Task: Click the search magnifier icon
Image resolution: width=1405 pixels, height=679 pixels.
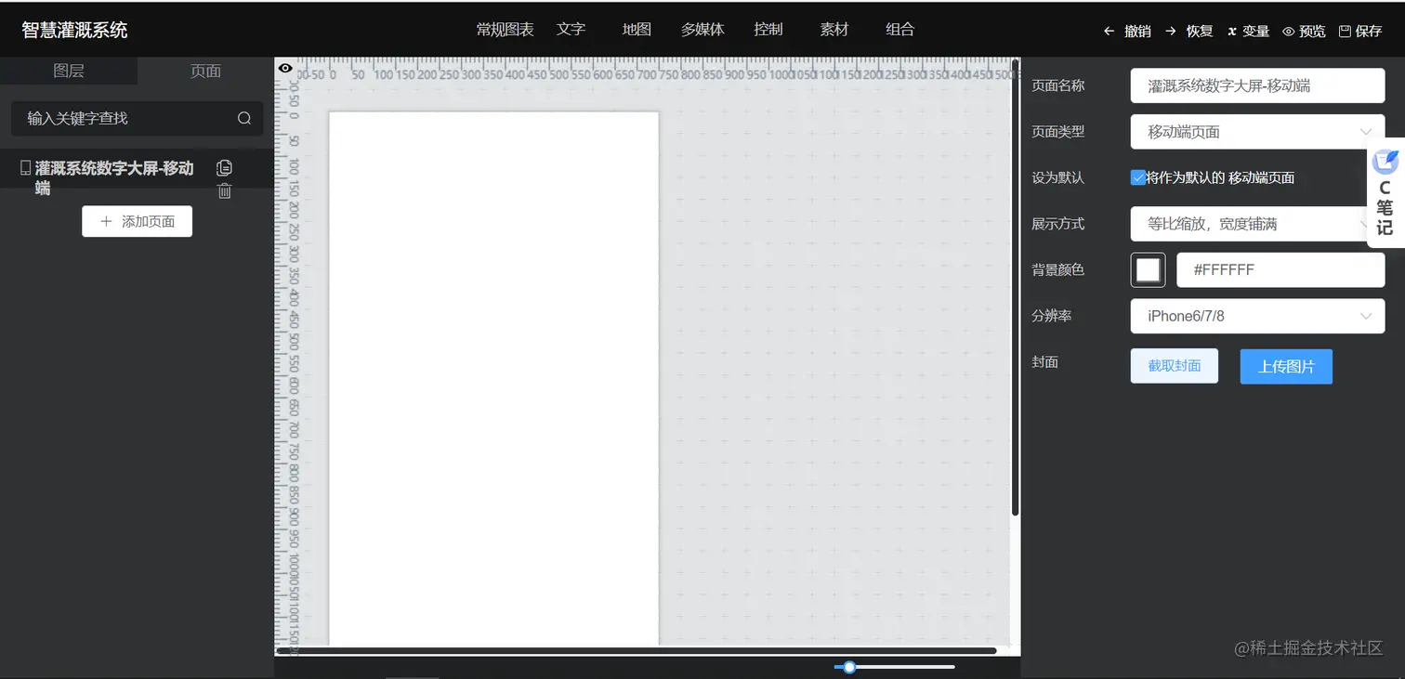Action: point(244,118)
